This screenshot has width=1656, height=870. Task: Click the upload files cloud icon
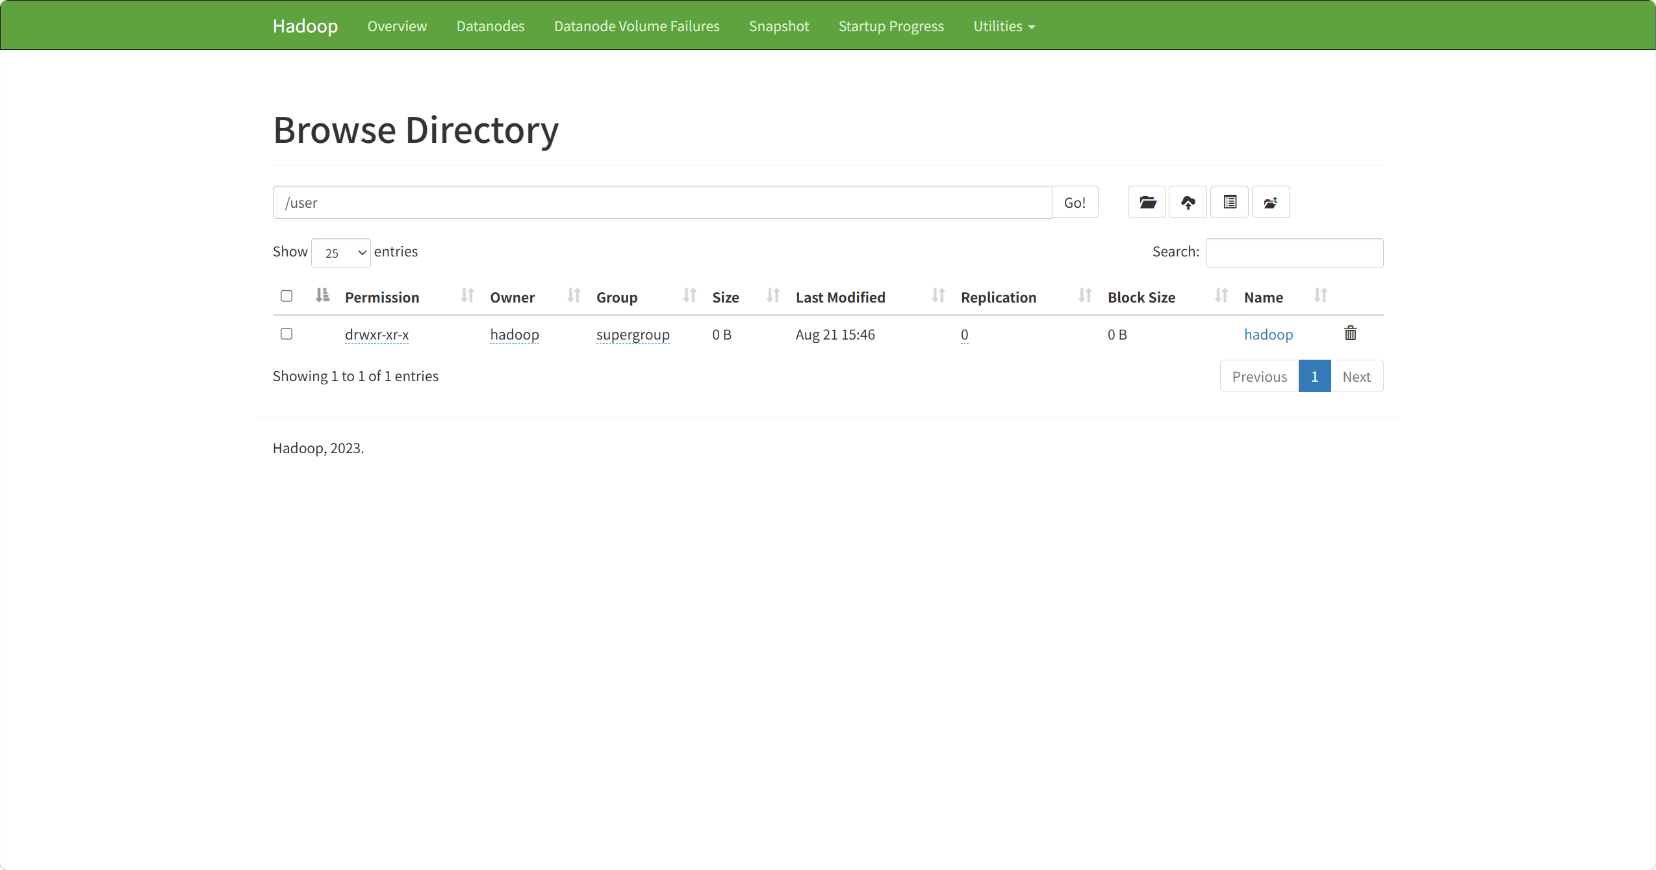tap(1188, 203)
